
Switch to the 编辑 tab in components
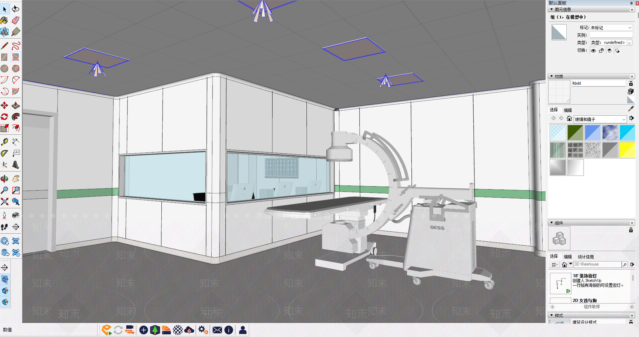click(x=568, y=257)
